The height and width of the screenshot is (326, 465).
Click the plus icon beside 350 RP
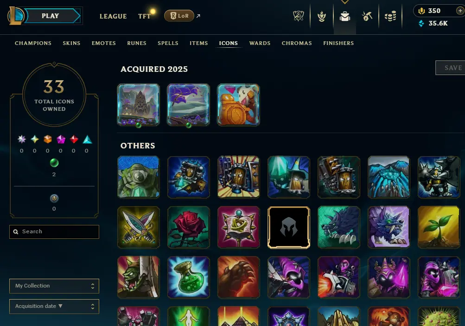coord(460,11)
